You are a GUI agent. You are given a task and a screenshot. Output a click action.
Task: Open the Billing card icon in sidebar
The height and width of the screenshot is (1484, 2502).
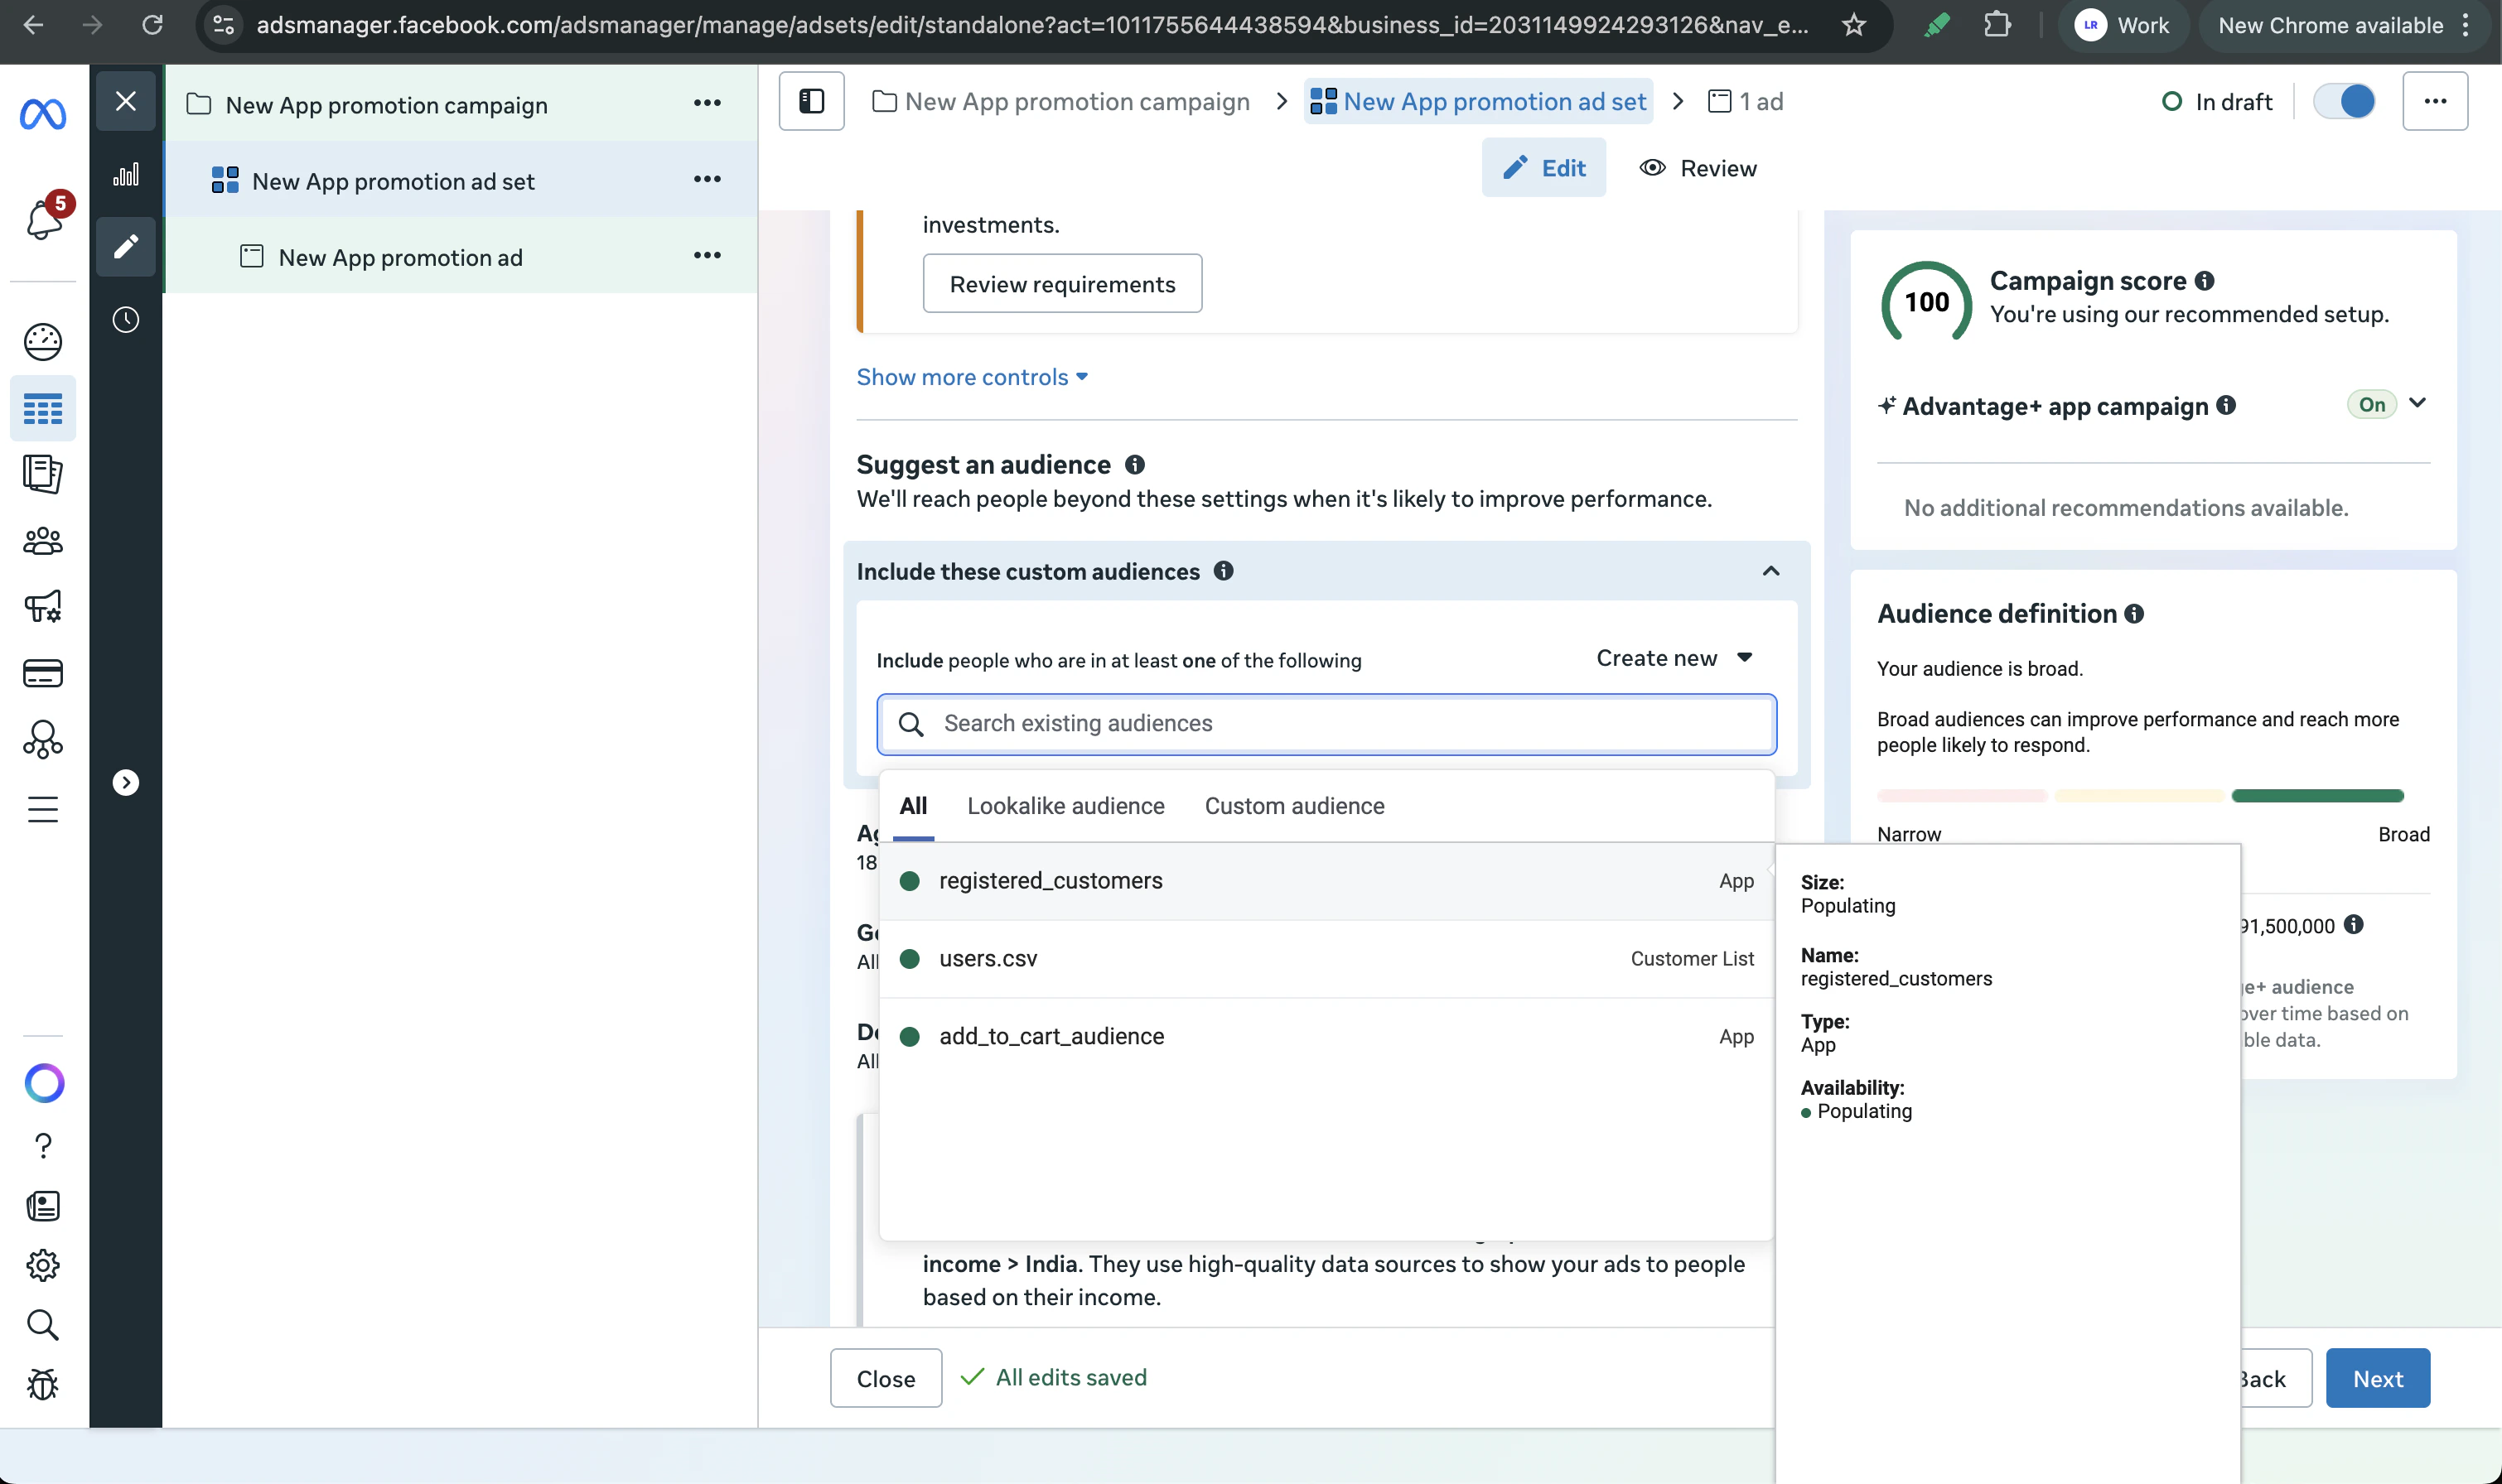pos(43,673)
